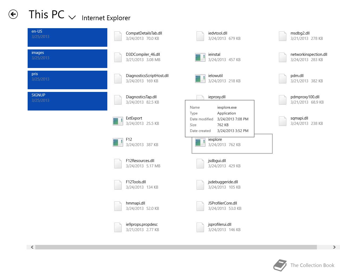The width and height of the screenshot is (340, 272).
Task: Open the en-US folder tile
Action: [x=67, y=37]
